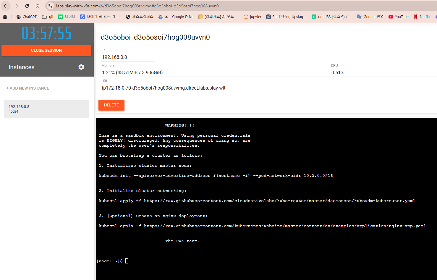Click the CPU usage field 0.51%
Viewport: 437px width, 280px height.
click(x=384, y=73)
